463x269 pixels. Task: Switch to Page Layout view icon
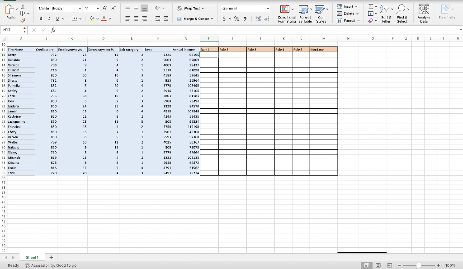[x=378, y=265]
